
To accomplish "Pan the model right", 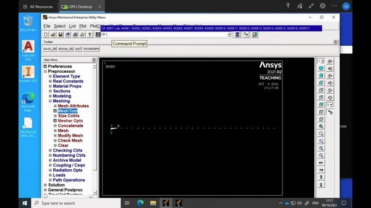I will click(x=321, y=170).
